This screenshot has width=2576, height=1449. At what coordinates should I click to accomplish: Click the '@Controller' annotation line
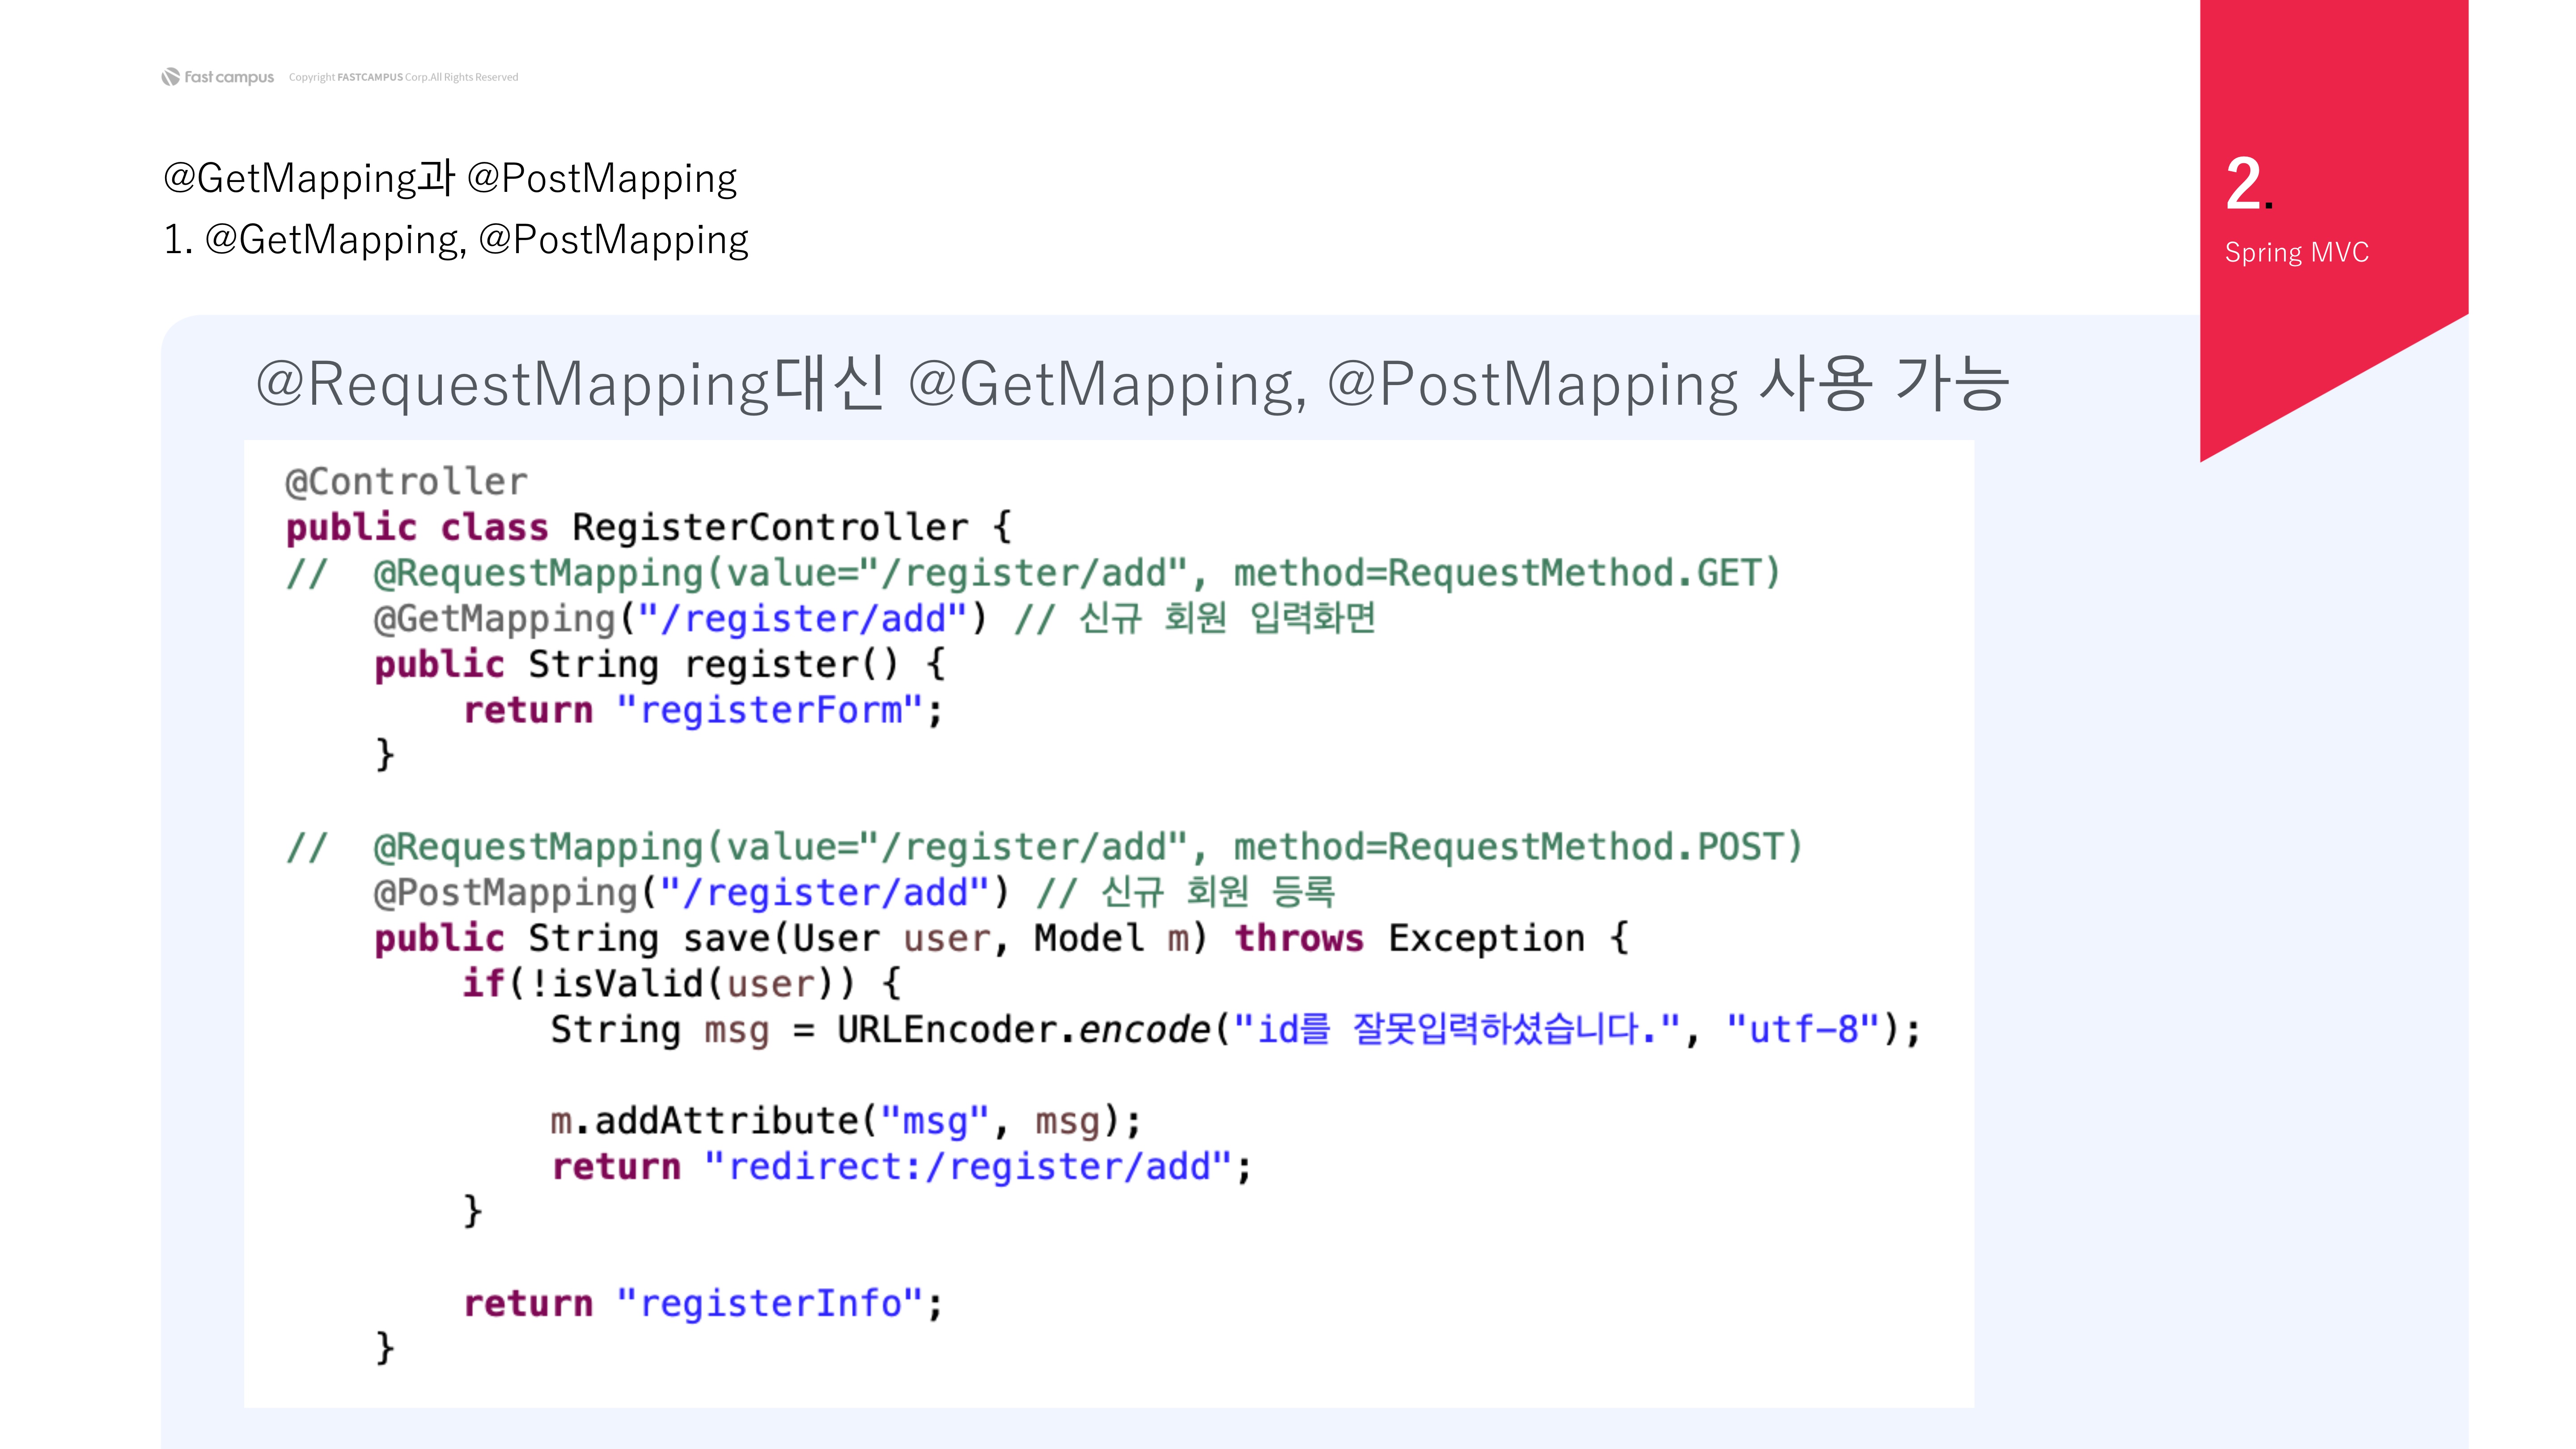406,482
